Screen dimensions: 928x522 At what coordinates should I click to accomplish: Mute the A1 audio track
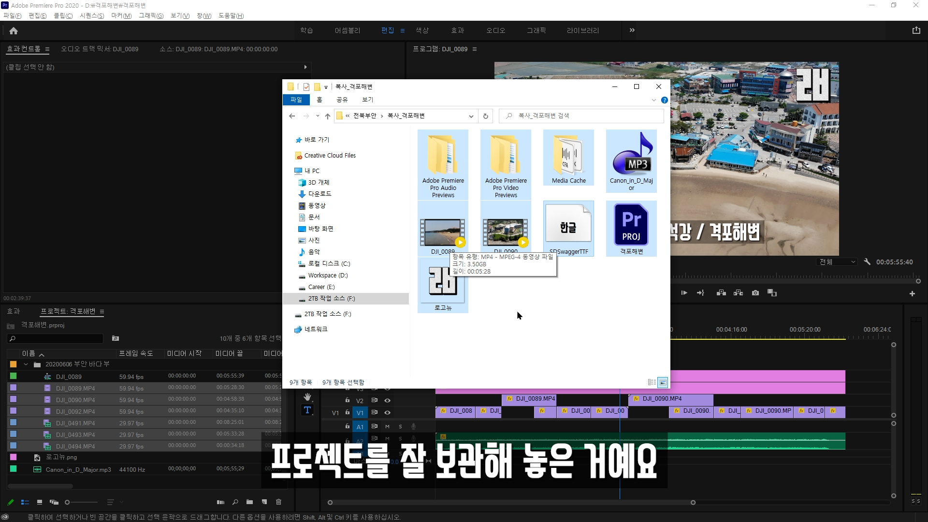tap(387, 426)
